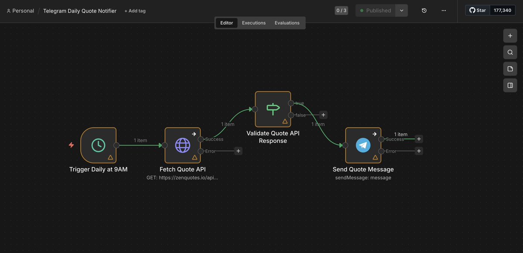Click the GitHub Star button
Image resolution: width=523 pixels, height=253 pixels.
coord(478,10)
